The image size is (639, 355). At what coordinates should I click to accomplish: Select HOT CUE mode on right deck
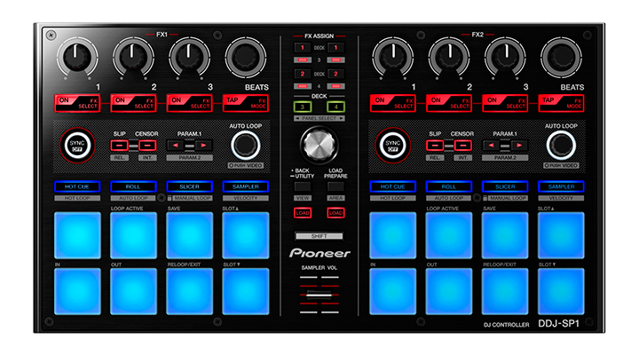[393, 186]
